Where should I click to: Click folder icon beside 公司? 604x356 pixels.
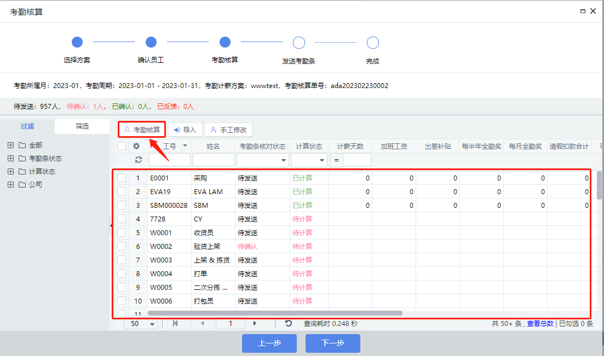pyautogui.click(x=22, y=184)
